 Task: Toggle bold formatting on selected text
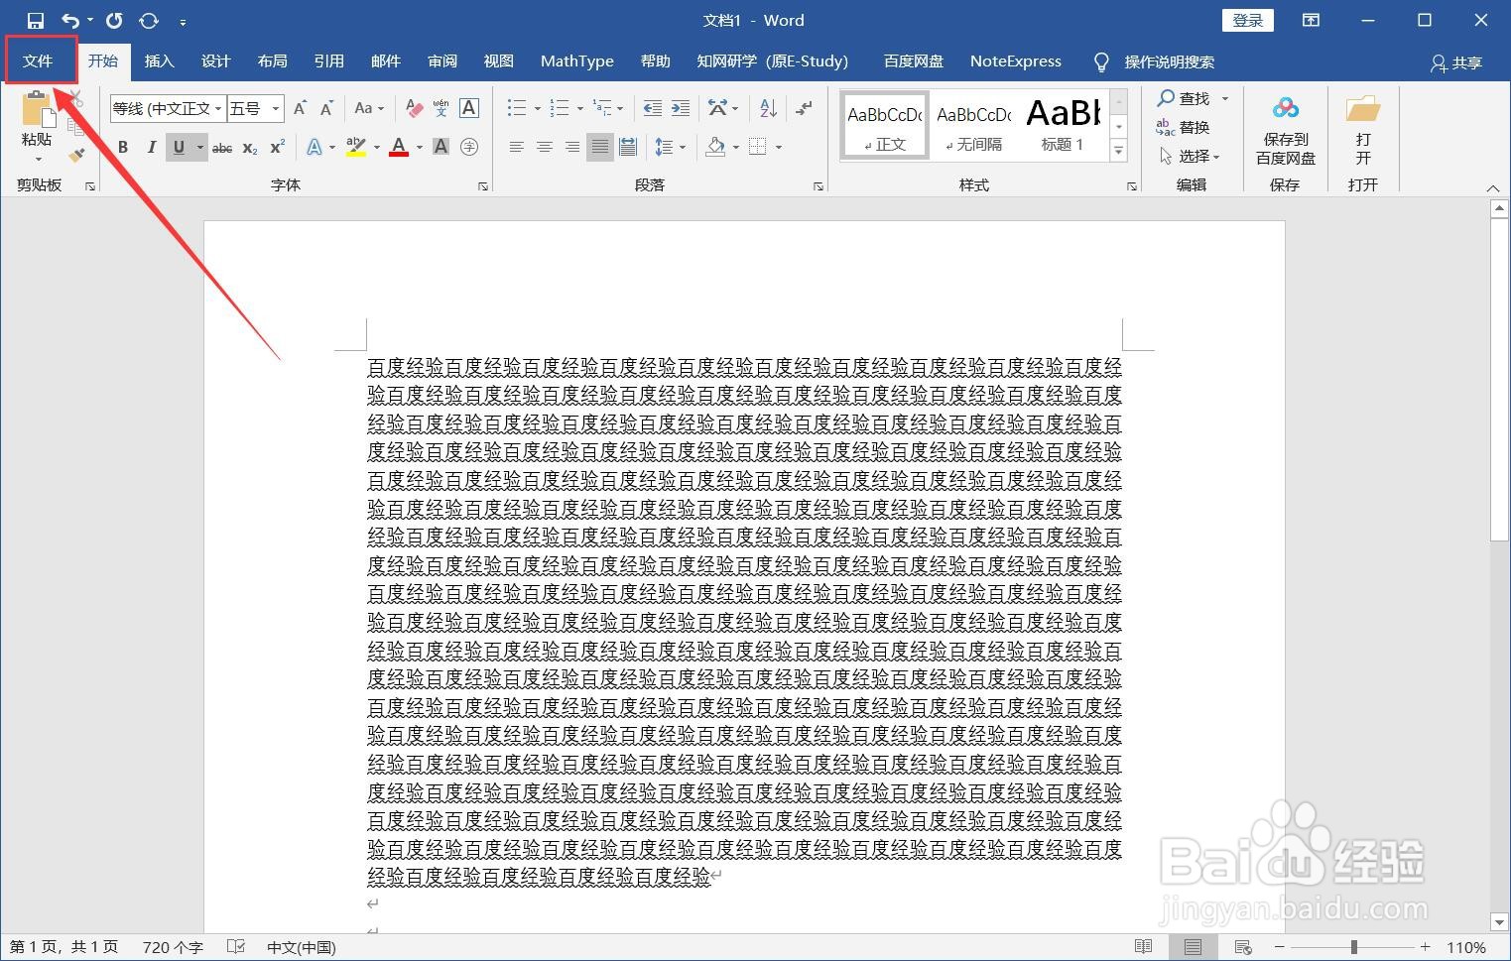tap(121, 147)
